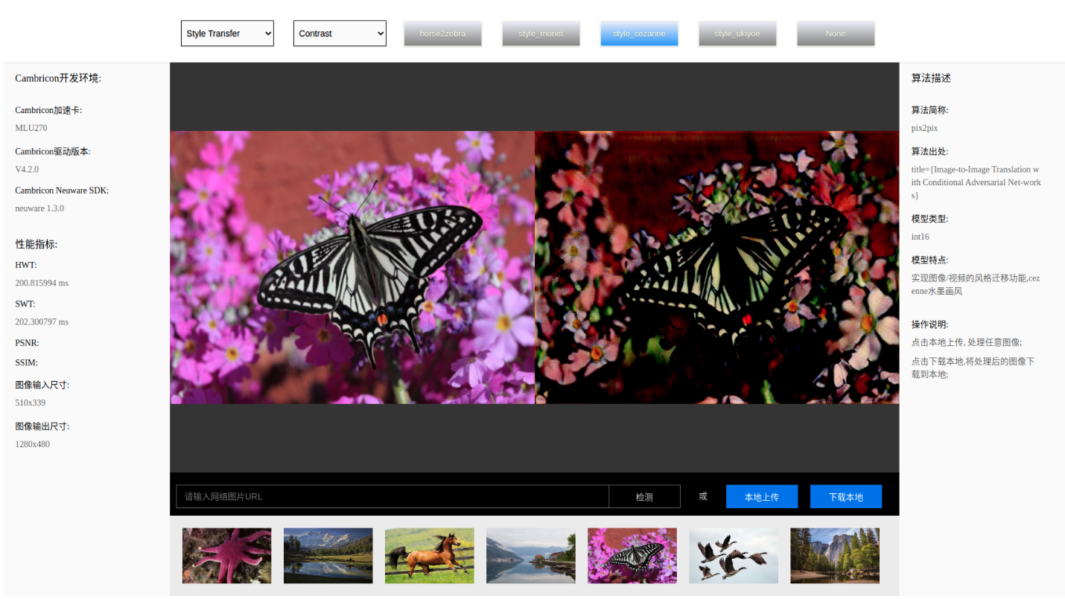Select the flying geese thumbnail

coord(734,556)
